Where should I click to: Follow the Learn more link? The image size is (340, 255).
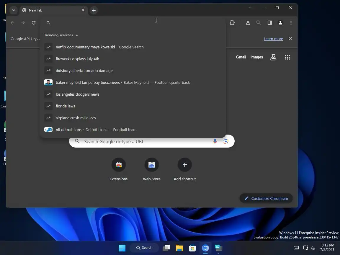(x=273, y=39)
